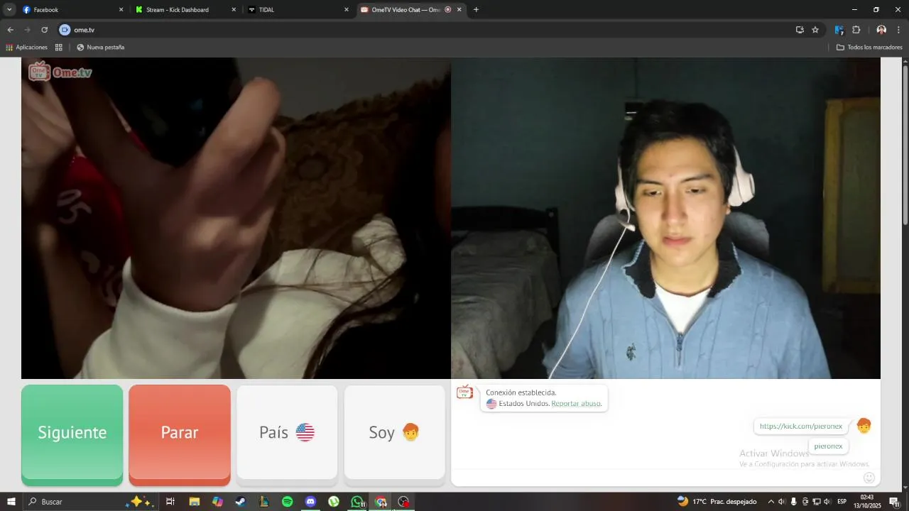
Task: Click the Chrome taskbar icon
Action: pos(381,502)
